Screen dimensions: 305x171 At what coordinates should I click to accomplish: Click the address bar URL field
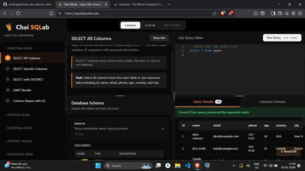point(136,13)
